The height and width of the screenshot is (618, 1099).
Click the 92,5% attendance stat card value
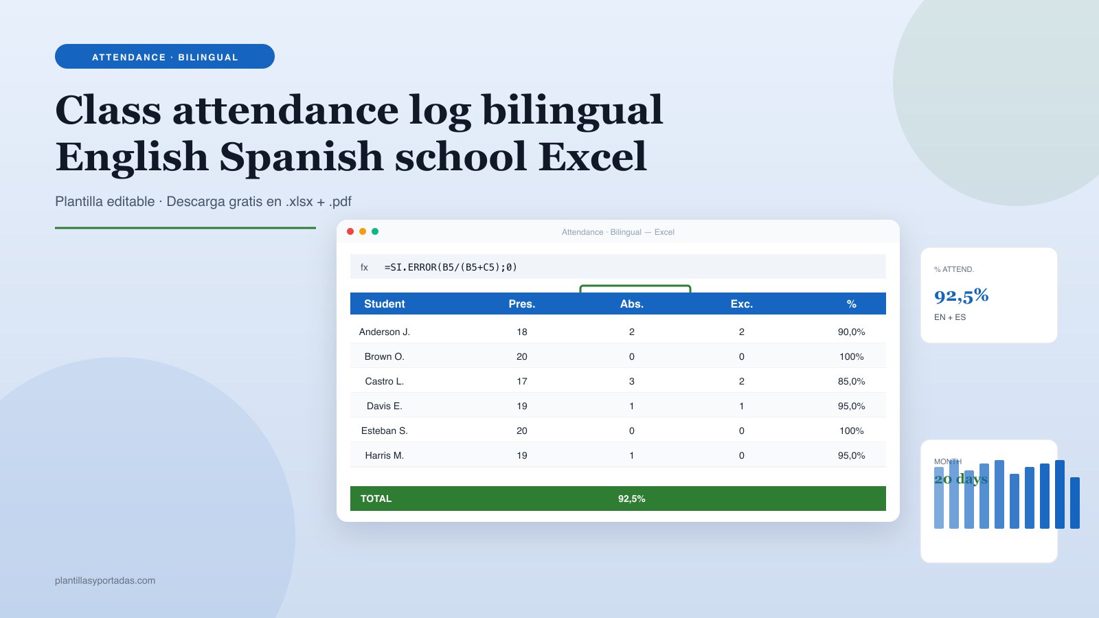[x=962, y=296]
